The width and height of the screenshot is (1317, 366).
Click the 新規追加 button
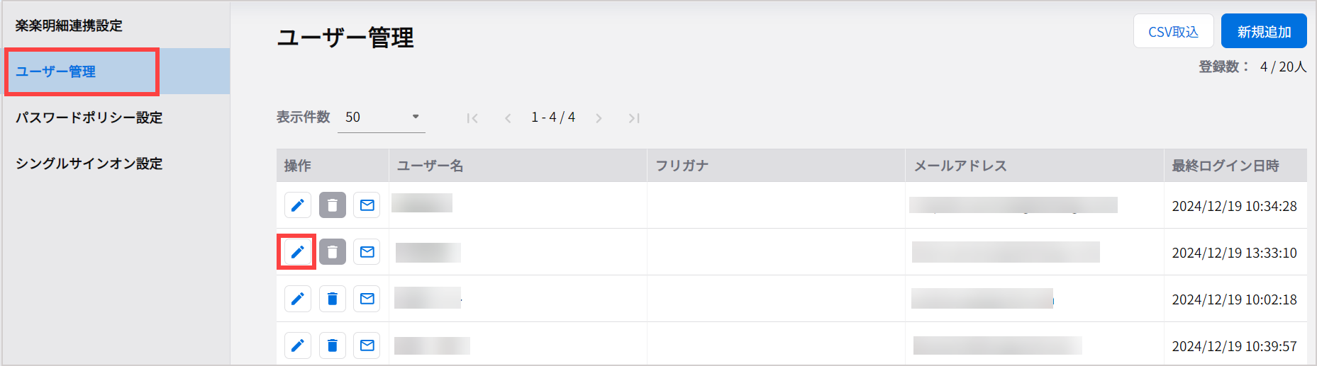click(1264, 31)
